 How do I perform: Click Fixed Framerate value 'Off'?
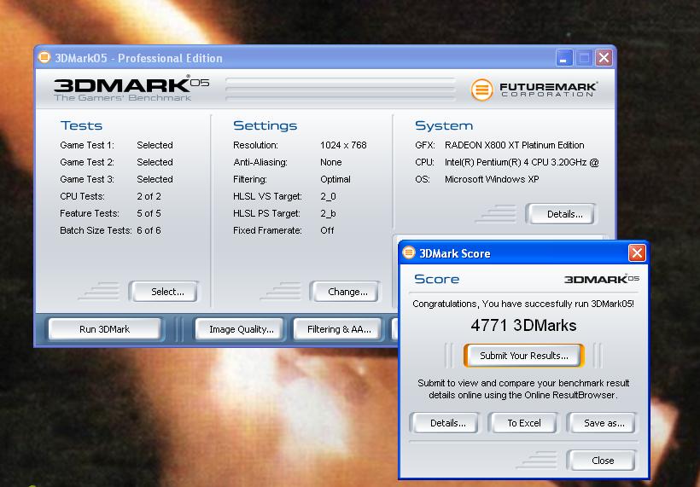tap(327, 230)
